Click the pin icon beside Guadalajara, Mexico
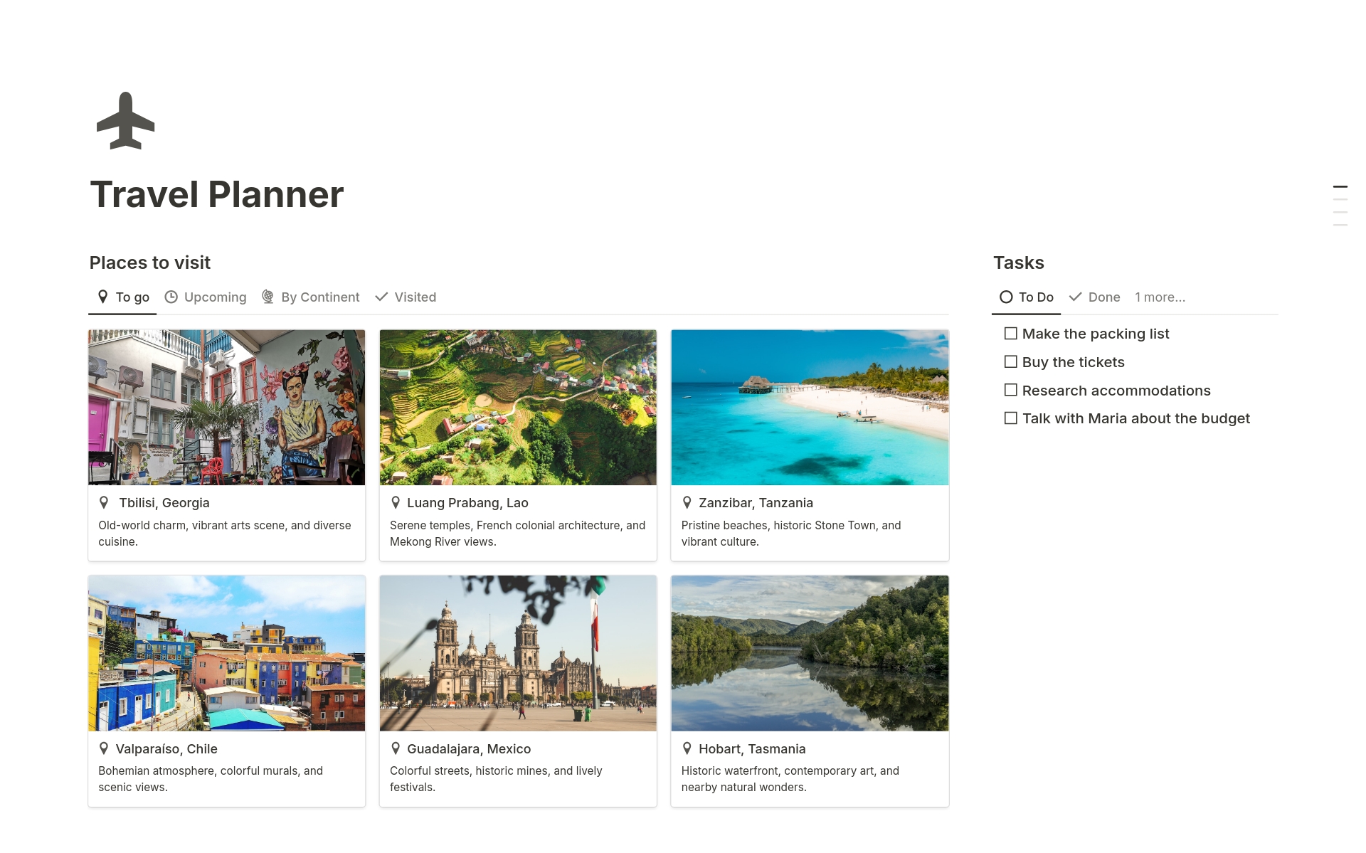Viewport: 1366px width, 853px height. point(396,748)
